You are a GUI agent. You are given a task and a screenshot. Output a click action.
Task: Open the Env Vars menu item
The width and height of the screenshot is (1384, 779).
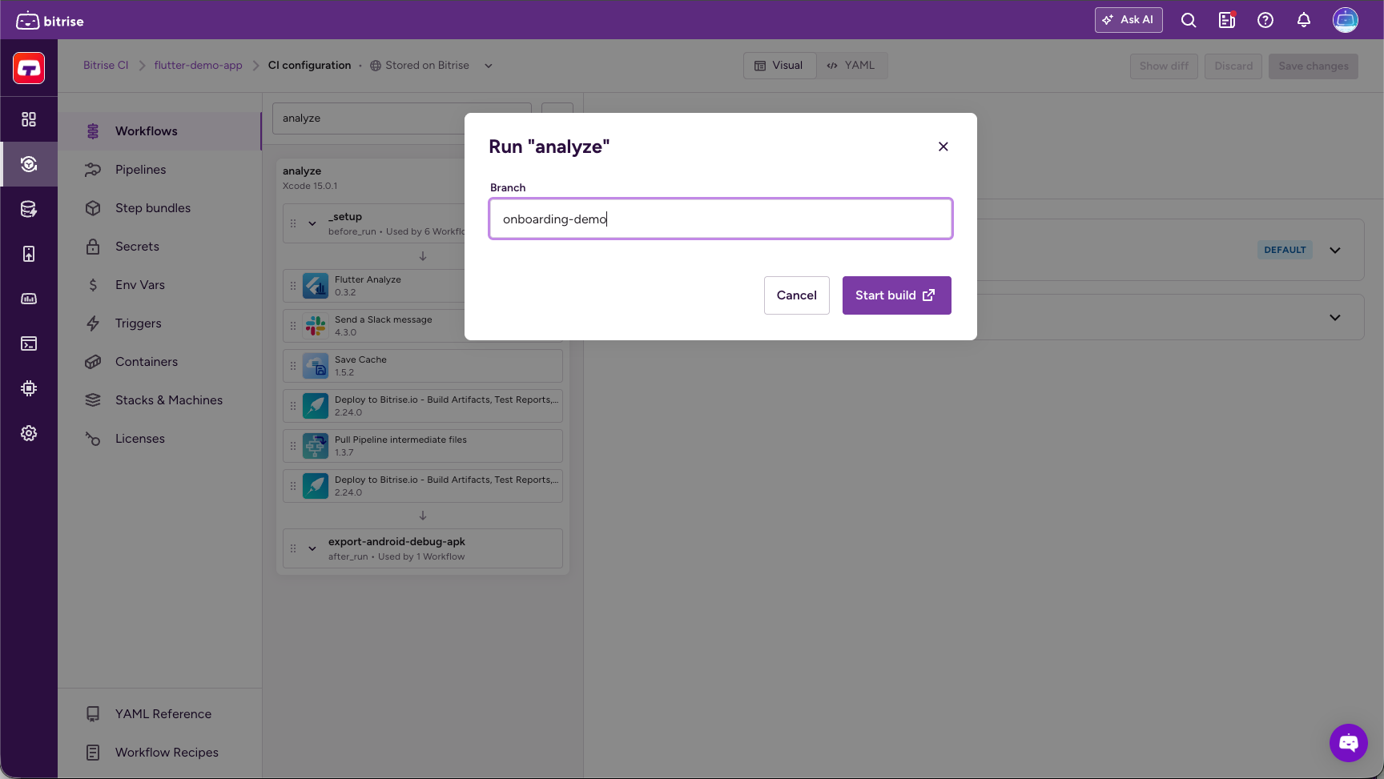point(160,285)
